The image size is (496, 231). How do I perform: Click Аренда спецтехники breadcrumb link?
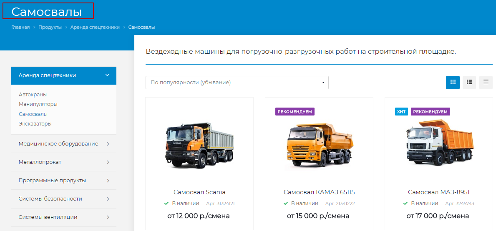(x=95, y=27)
